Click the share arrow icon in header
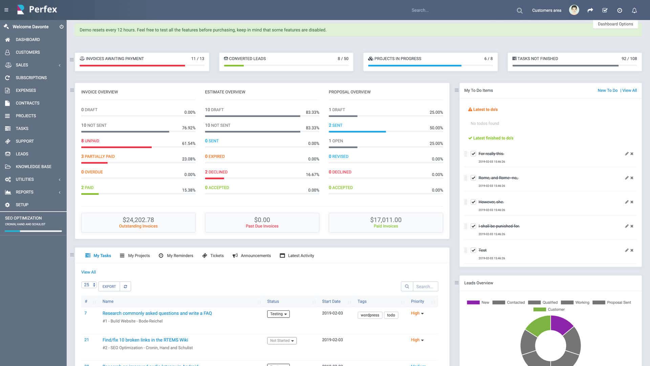This screenshot has width=650, height=366. tap(590, 10)
